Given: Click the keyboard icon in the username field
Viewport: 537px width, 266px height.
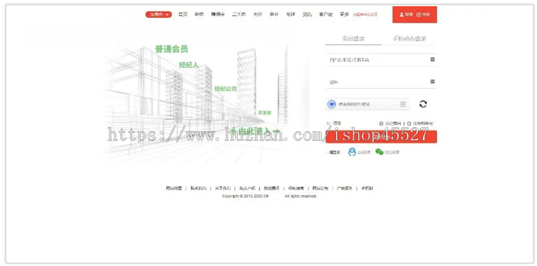Looking at the screenshot, I should click(x=433, y=60).
